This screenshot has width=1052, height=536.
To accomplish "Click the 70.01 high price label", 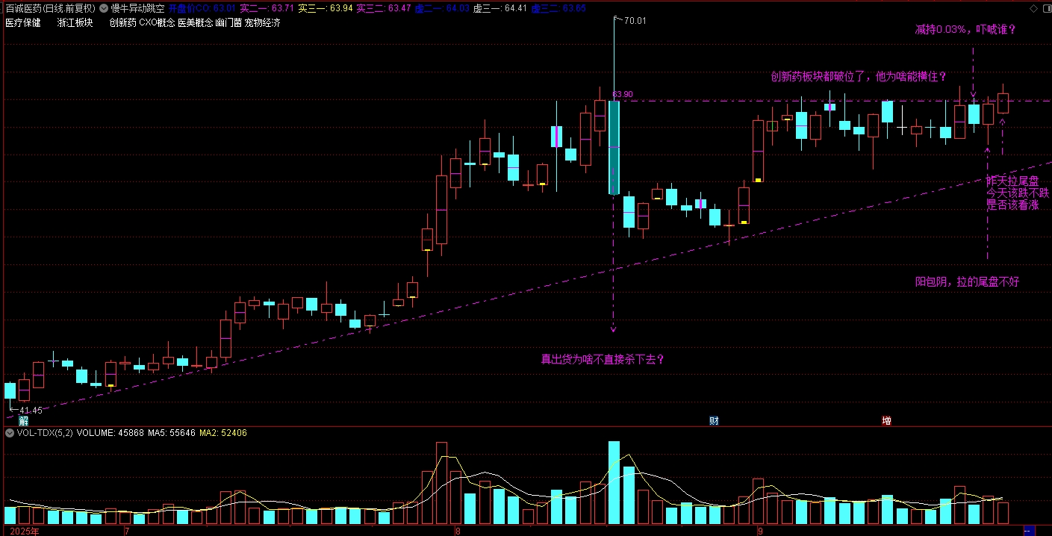I will (635, 21).
